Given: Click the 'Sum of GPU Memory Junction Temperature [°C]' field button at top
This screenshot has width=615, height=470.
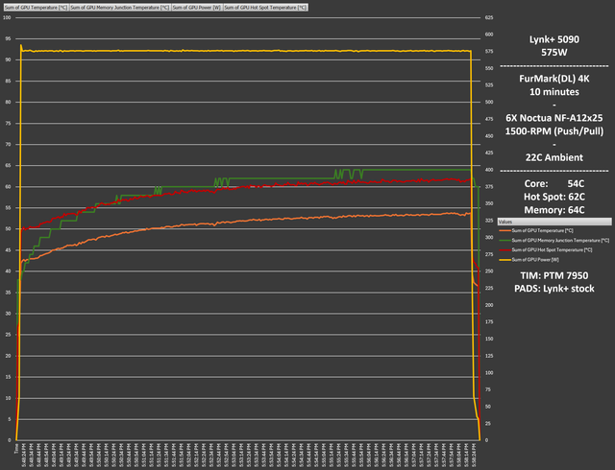Looking at the screenshot, I should coord(120,8).
